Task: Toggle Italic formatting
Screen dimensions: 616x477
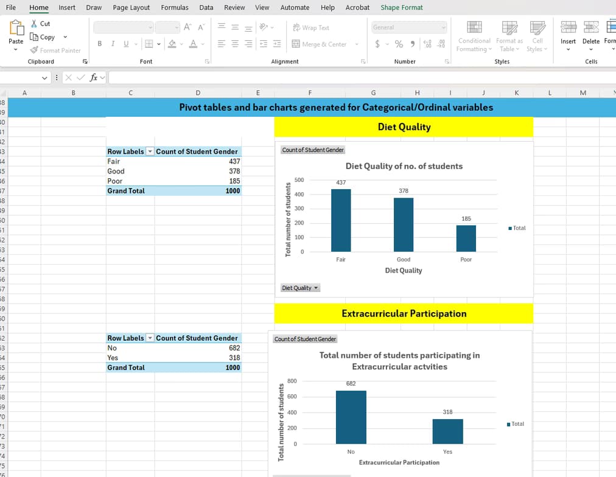Action: (x=113, y=44)
